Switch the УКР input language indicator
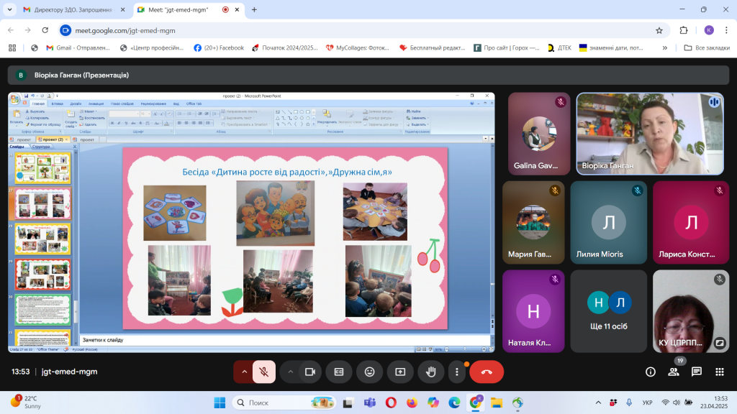 (x=647, y=402)
